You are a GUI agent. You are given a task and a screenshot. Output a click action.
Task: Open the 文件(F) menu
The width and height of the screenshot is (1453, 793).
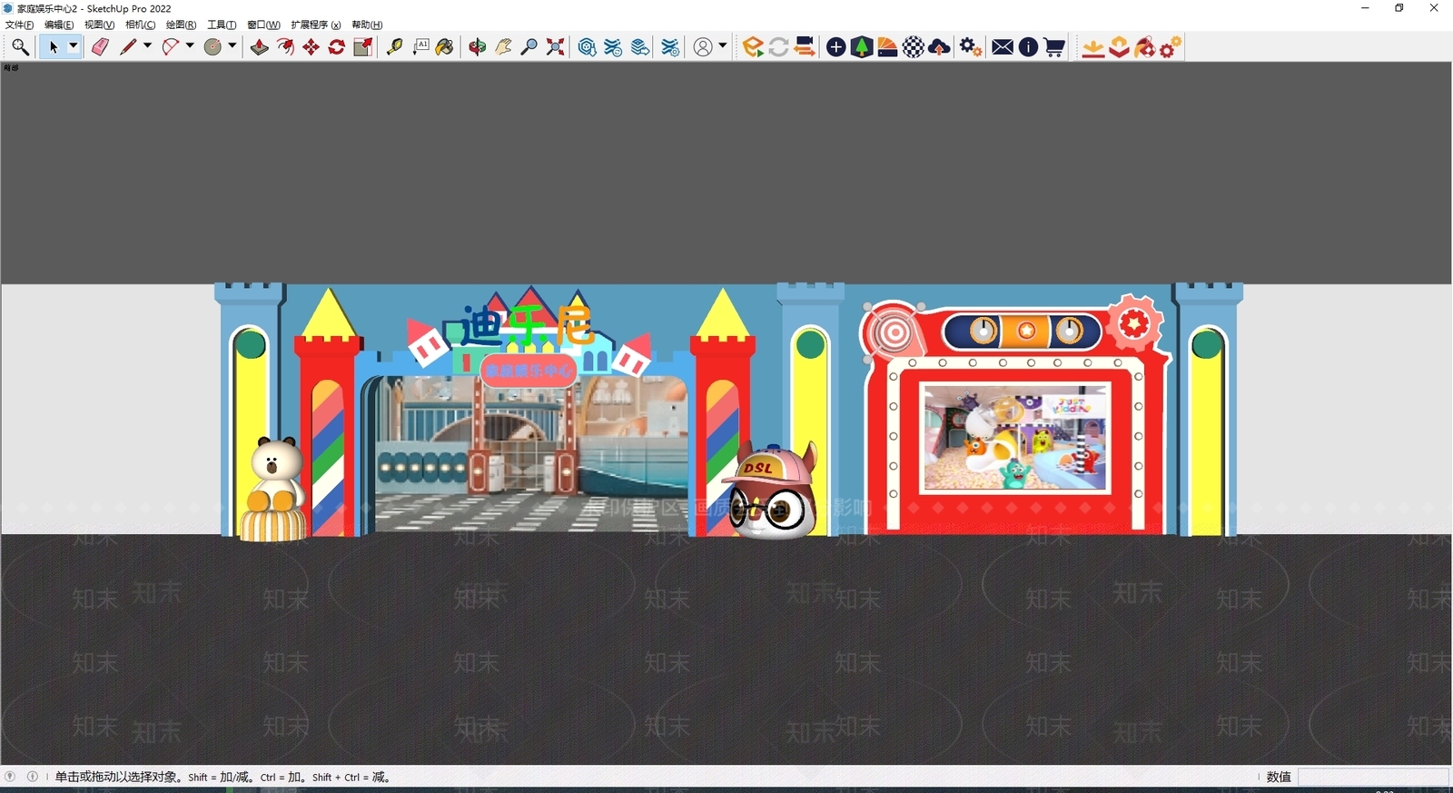click(19, 25)
